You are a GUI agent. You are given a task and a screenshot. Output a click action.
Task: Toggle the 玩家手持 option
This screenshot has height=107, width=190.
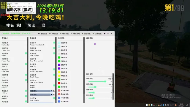26,101
